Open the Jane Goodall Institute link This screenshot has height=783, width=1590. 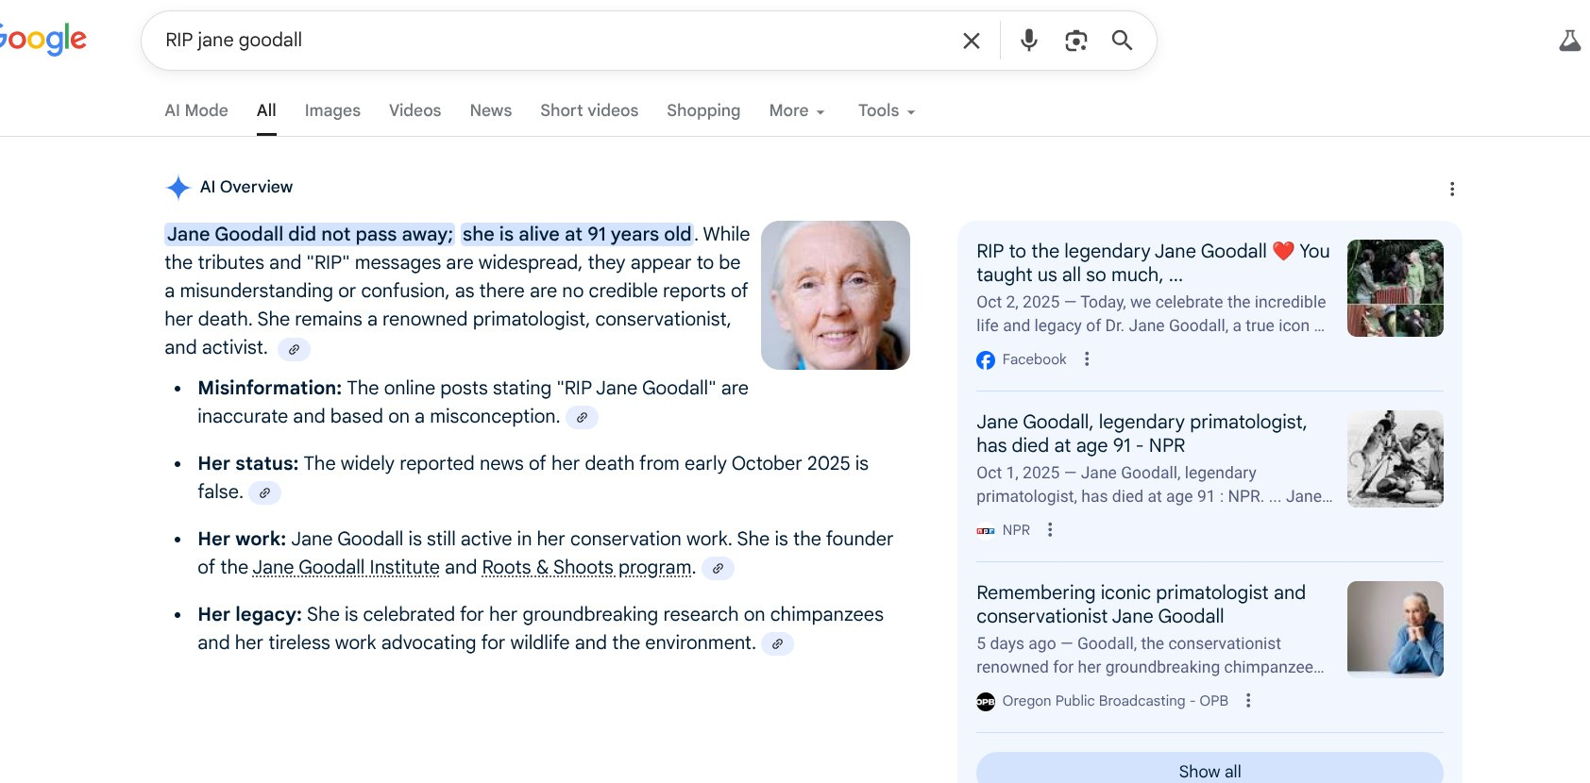pos(347,567)
